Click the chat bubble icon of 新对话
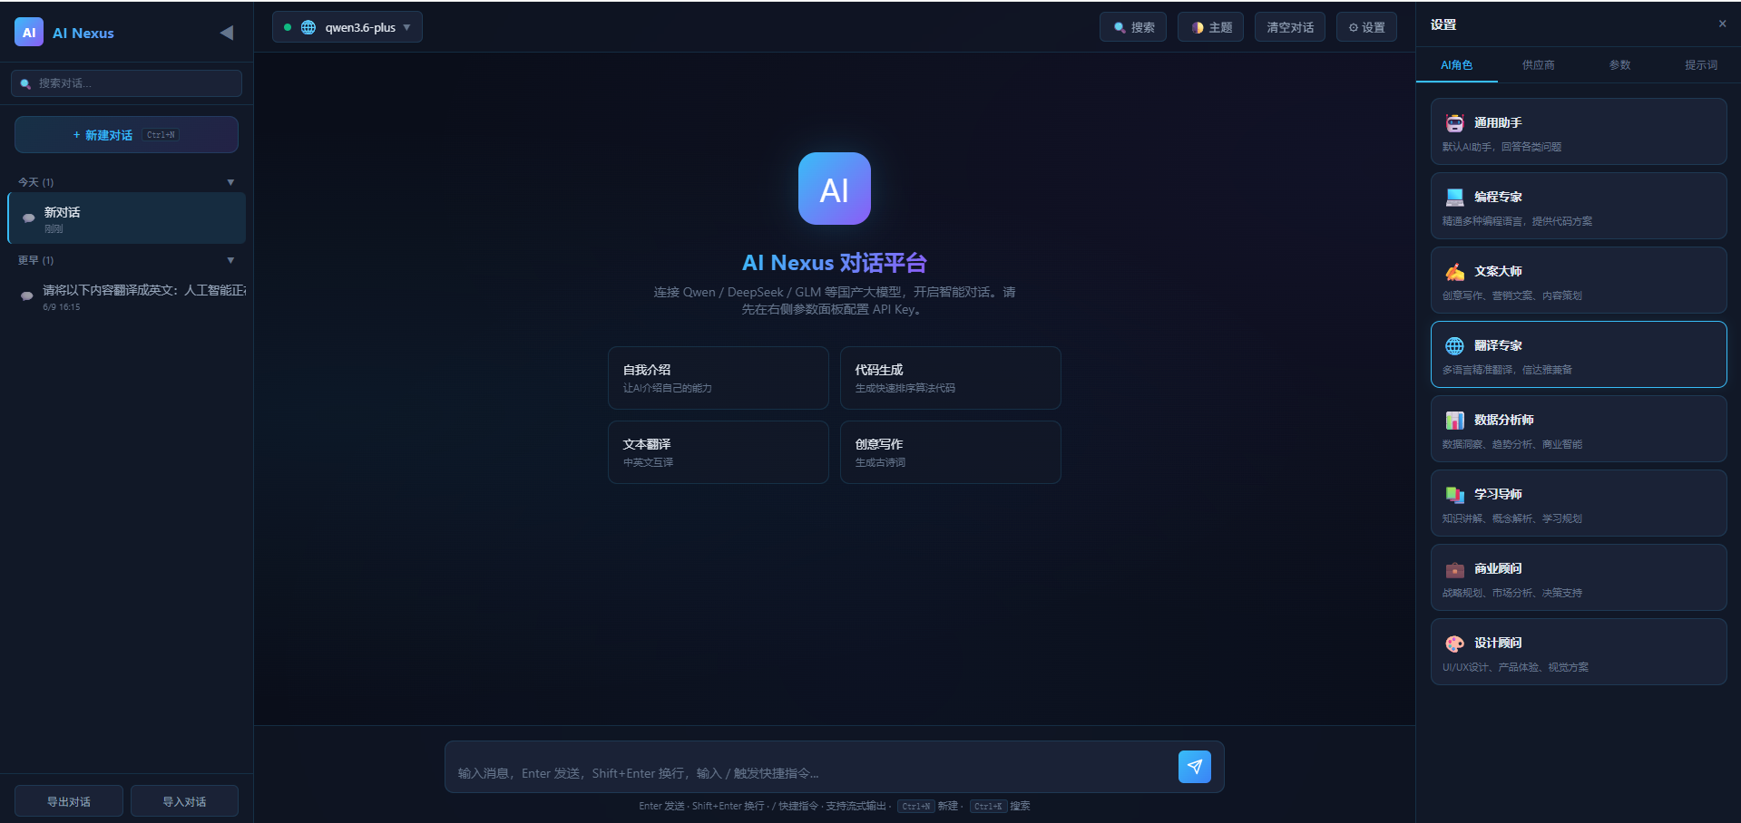The height and width of the screenshot is (823, 1741). 28,218
